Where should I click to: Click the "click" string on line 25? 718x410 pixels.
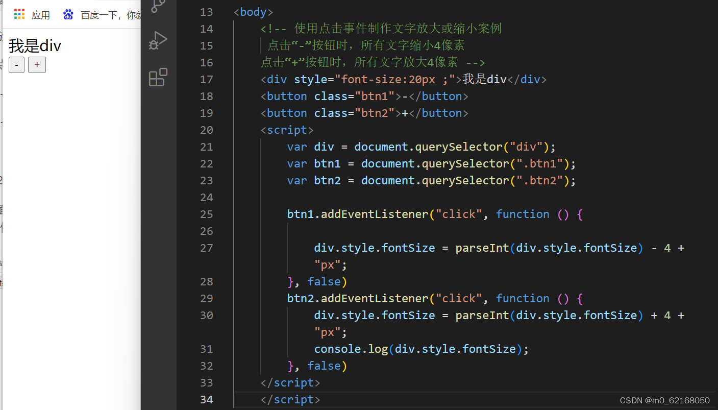tap(458, 214)
